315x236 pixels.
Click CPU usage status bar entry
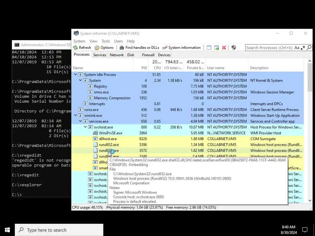click(x=87, y=207)
